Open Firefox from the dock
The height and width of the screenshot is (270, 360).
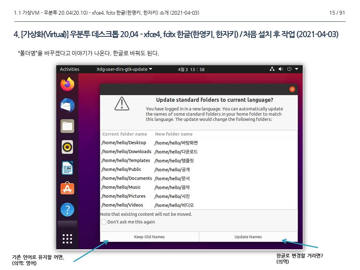coord(67,84)
